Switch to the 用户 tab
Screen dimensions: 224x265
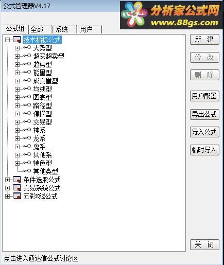pyautogui.click(x=89, y=30)
